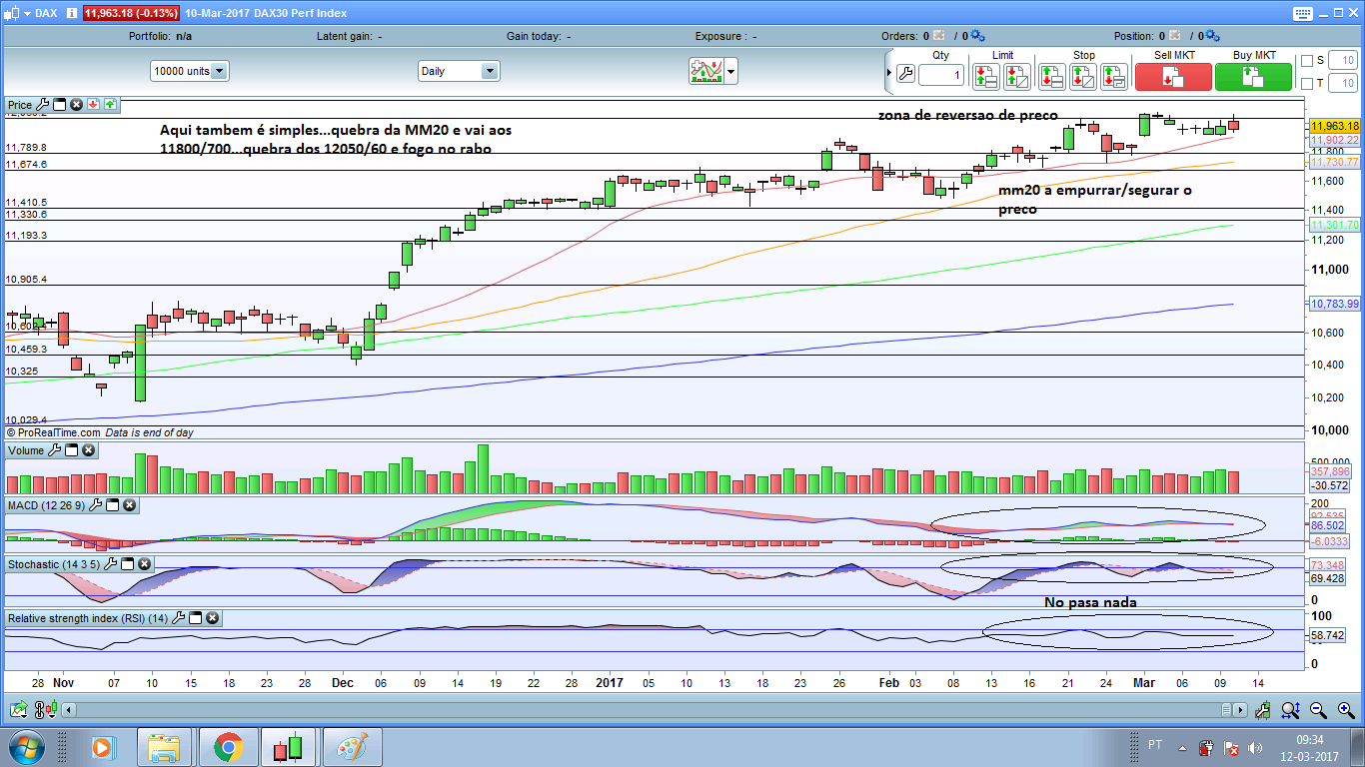This screenshot has height=767, width=1365.
Task: Click the MACD panel's window icon
Action: click(x=113, y=505)
